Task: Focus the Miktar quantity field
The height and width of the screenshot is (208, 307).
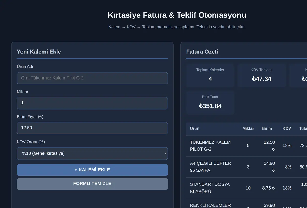Action: (x=92, y=103)
